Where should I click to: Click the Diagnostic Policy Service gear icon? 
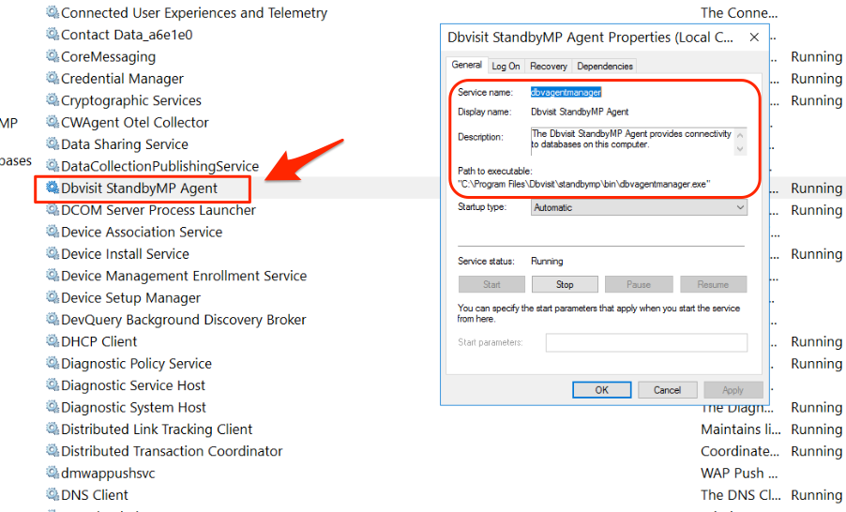coord(53,364)
